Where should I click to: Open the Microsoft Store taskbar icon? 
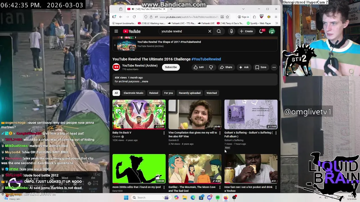pos(201,198)
